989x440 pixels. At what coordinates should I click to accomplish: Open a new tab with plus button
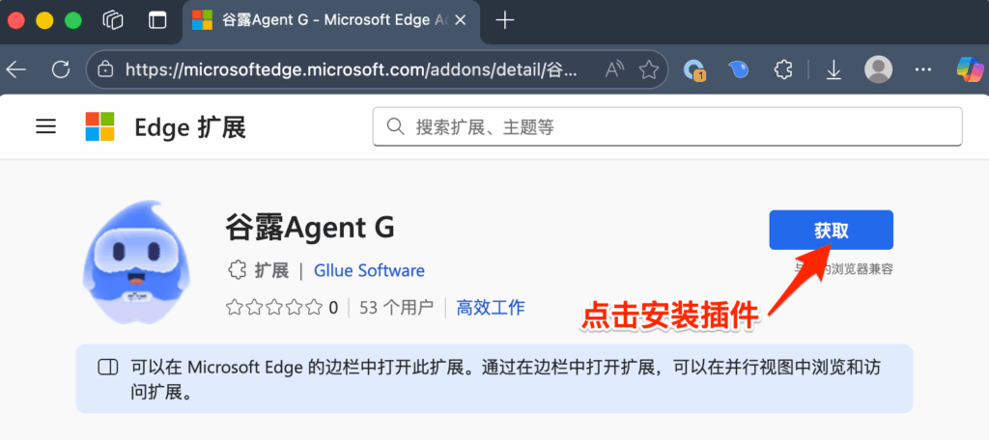pos(503,20)
